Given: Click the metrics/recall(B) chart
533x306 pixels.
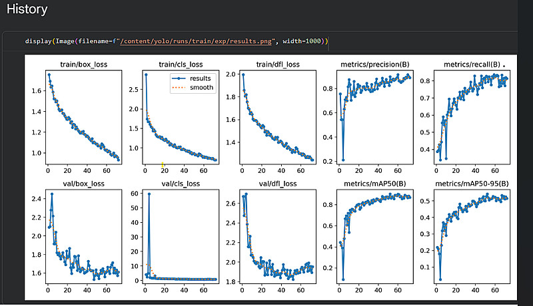Looking at the screenshot, I should click(x=471, y=116).
